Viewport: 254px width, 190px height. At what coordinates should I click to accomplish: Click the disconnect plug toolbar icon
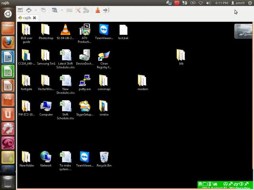[x=106, y=10]
